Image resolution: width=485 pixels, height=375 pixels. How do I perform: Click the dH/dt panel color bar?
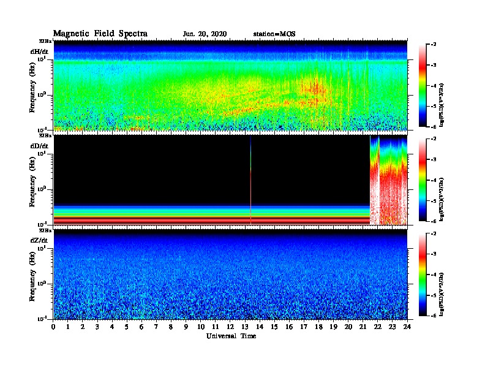tap(422, 85)
